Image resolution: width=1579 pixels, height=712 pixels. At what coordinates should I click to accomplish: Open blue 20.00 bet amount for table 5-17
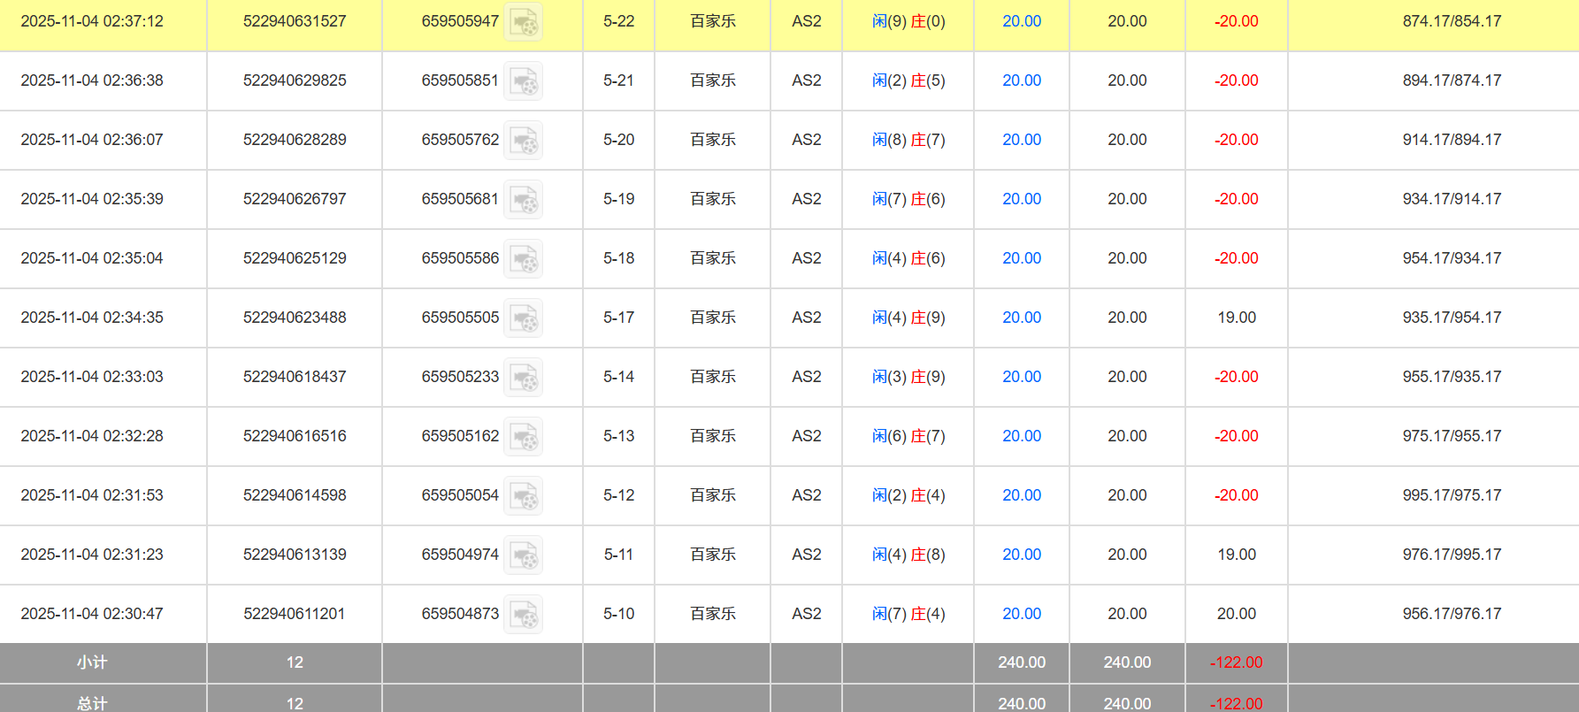[x=1021, y=318]
